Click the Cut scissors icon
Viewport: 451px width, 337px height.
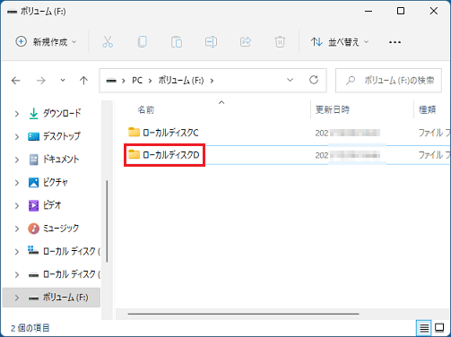tap(108, 42)
